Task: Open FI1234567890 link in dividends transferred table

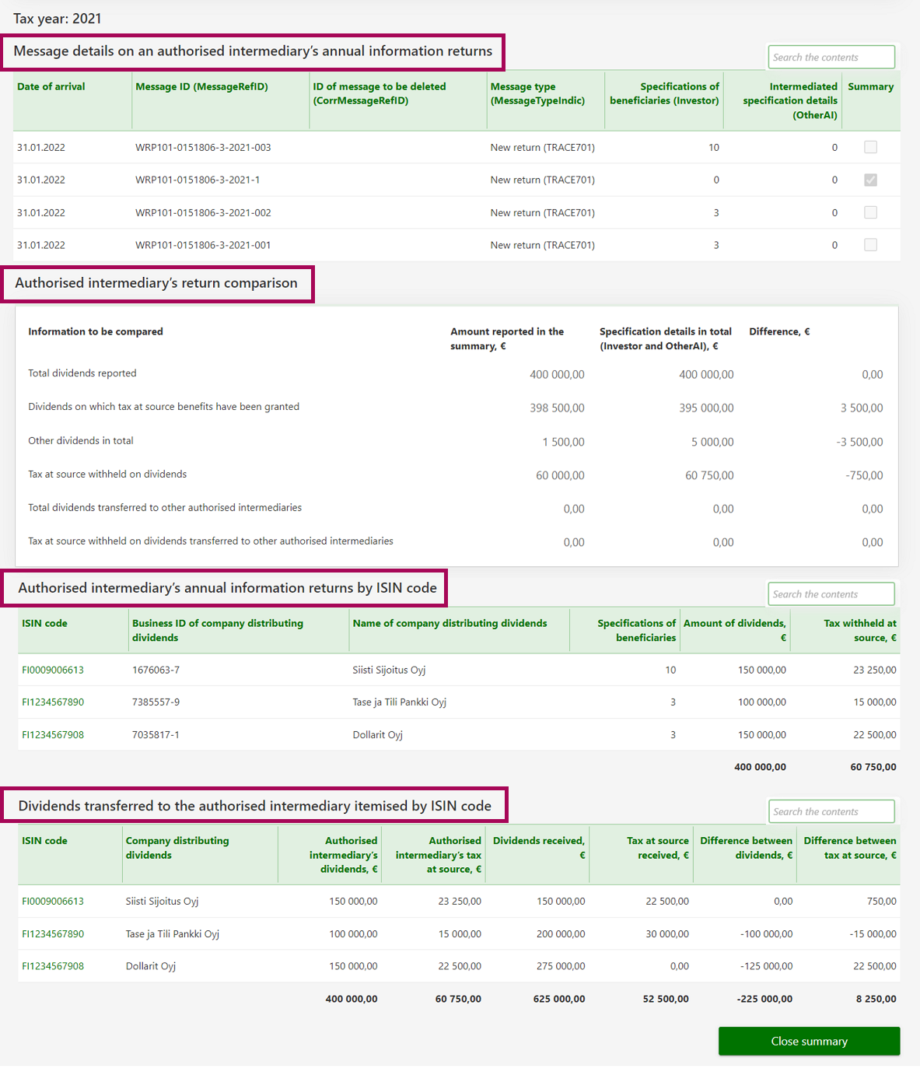Action: click(x=53, y=933)
